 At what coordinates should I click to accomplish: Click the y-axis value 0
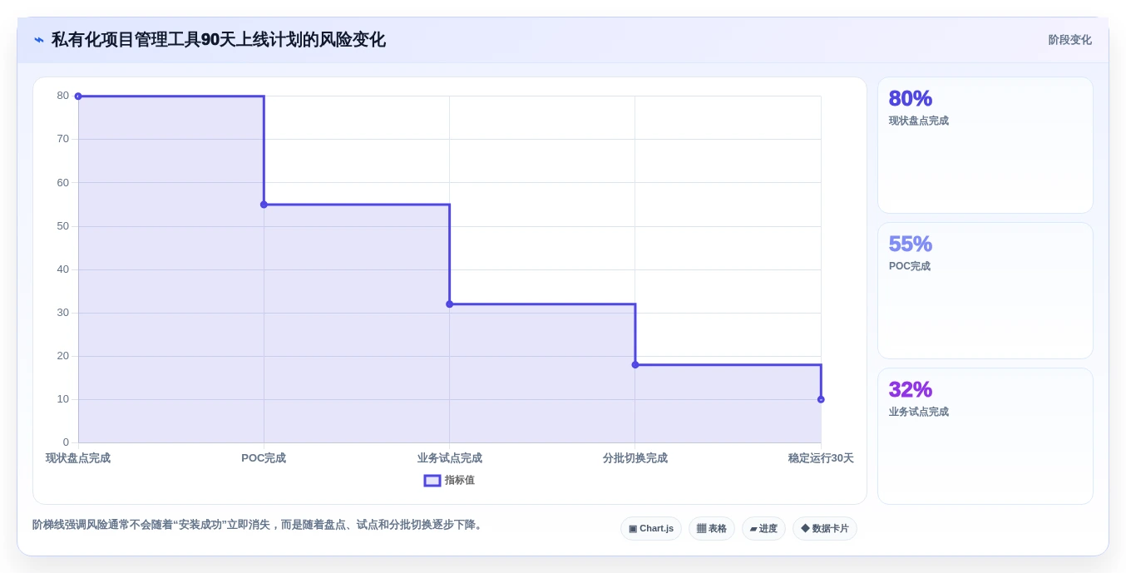(x=67, y=442)
